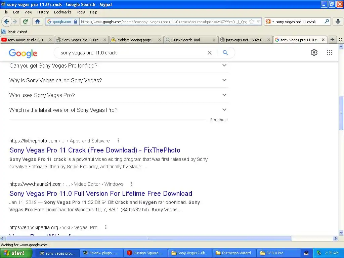Expand 'Which is the latest version' question
This screenshot has width=344, height=258.
pyautogui.click(x=119, y=110)
